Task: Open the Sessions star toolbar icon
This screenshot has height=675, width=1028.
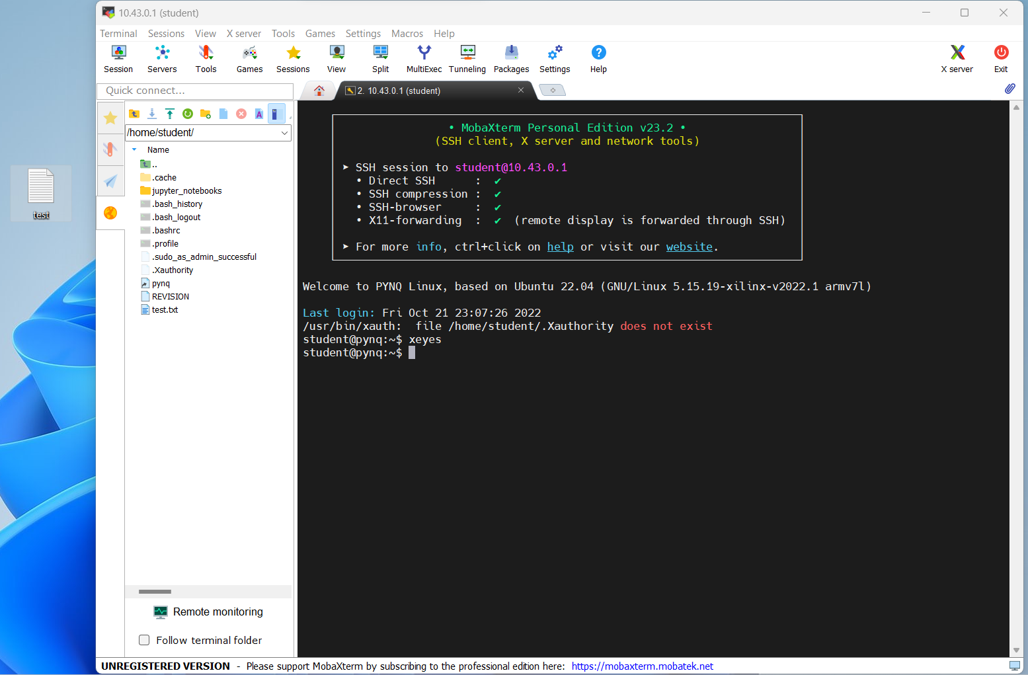Action: [x=293, y=59]
